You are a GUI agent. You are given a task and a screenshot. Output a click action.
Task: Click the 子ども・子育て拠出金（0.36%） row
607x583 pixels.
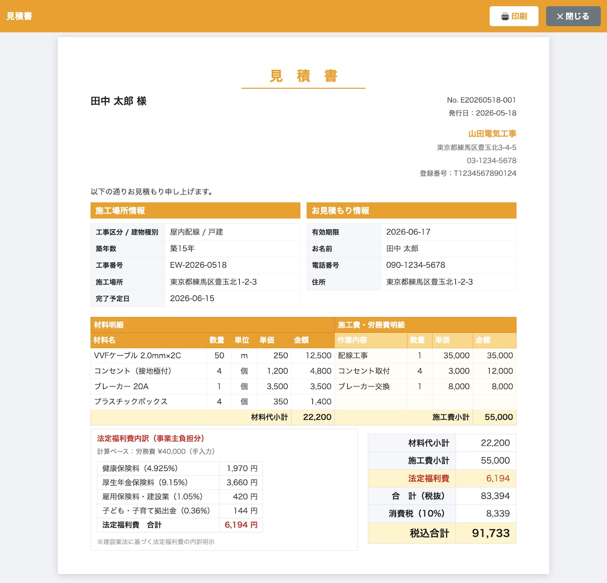click(180, 510)
